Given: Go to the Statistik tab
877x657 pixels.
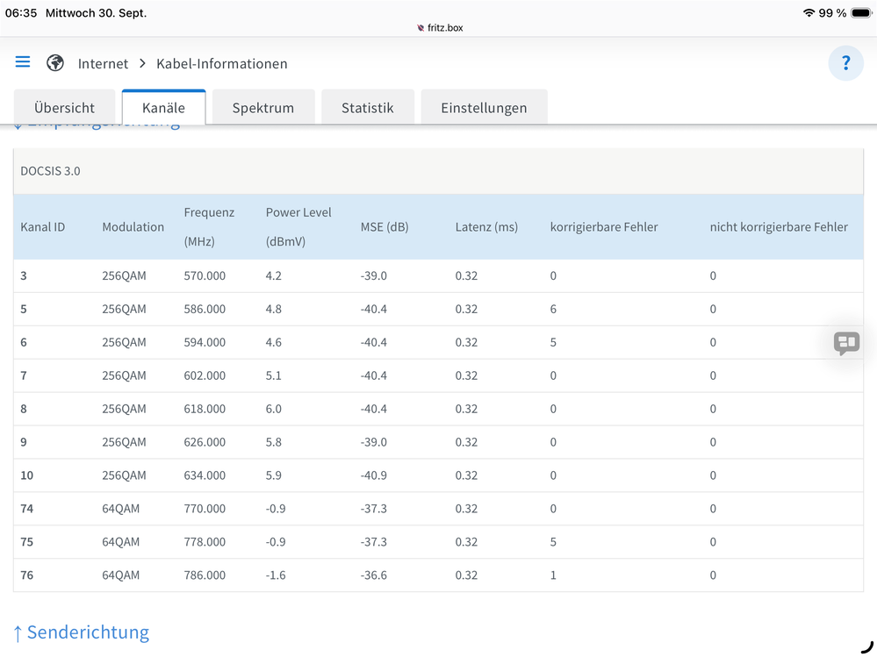Looking at the screenshot, I should pyautogui.click(x=368, y=107).
